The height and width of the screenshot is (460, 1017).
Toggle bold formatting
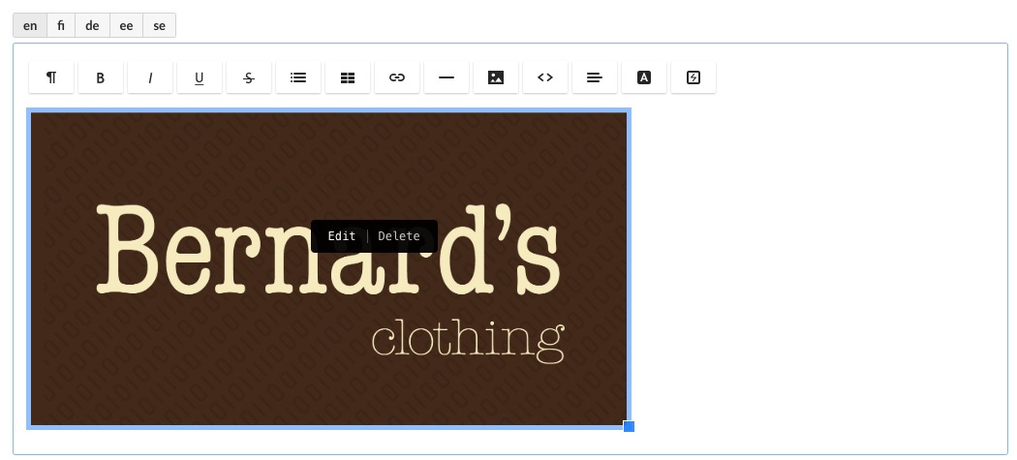click(101, 77)
